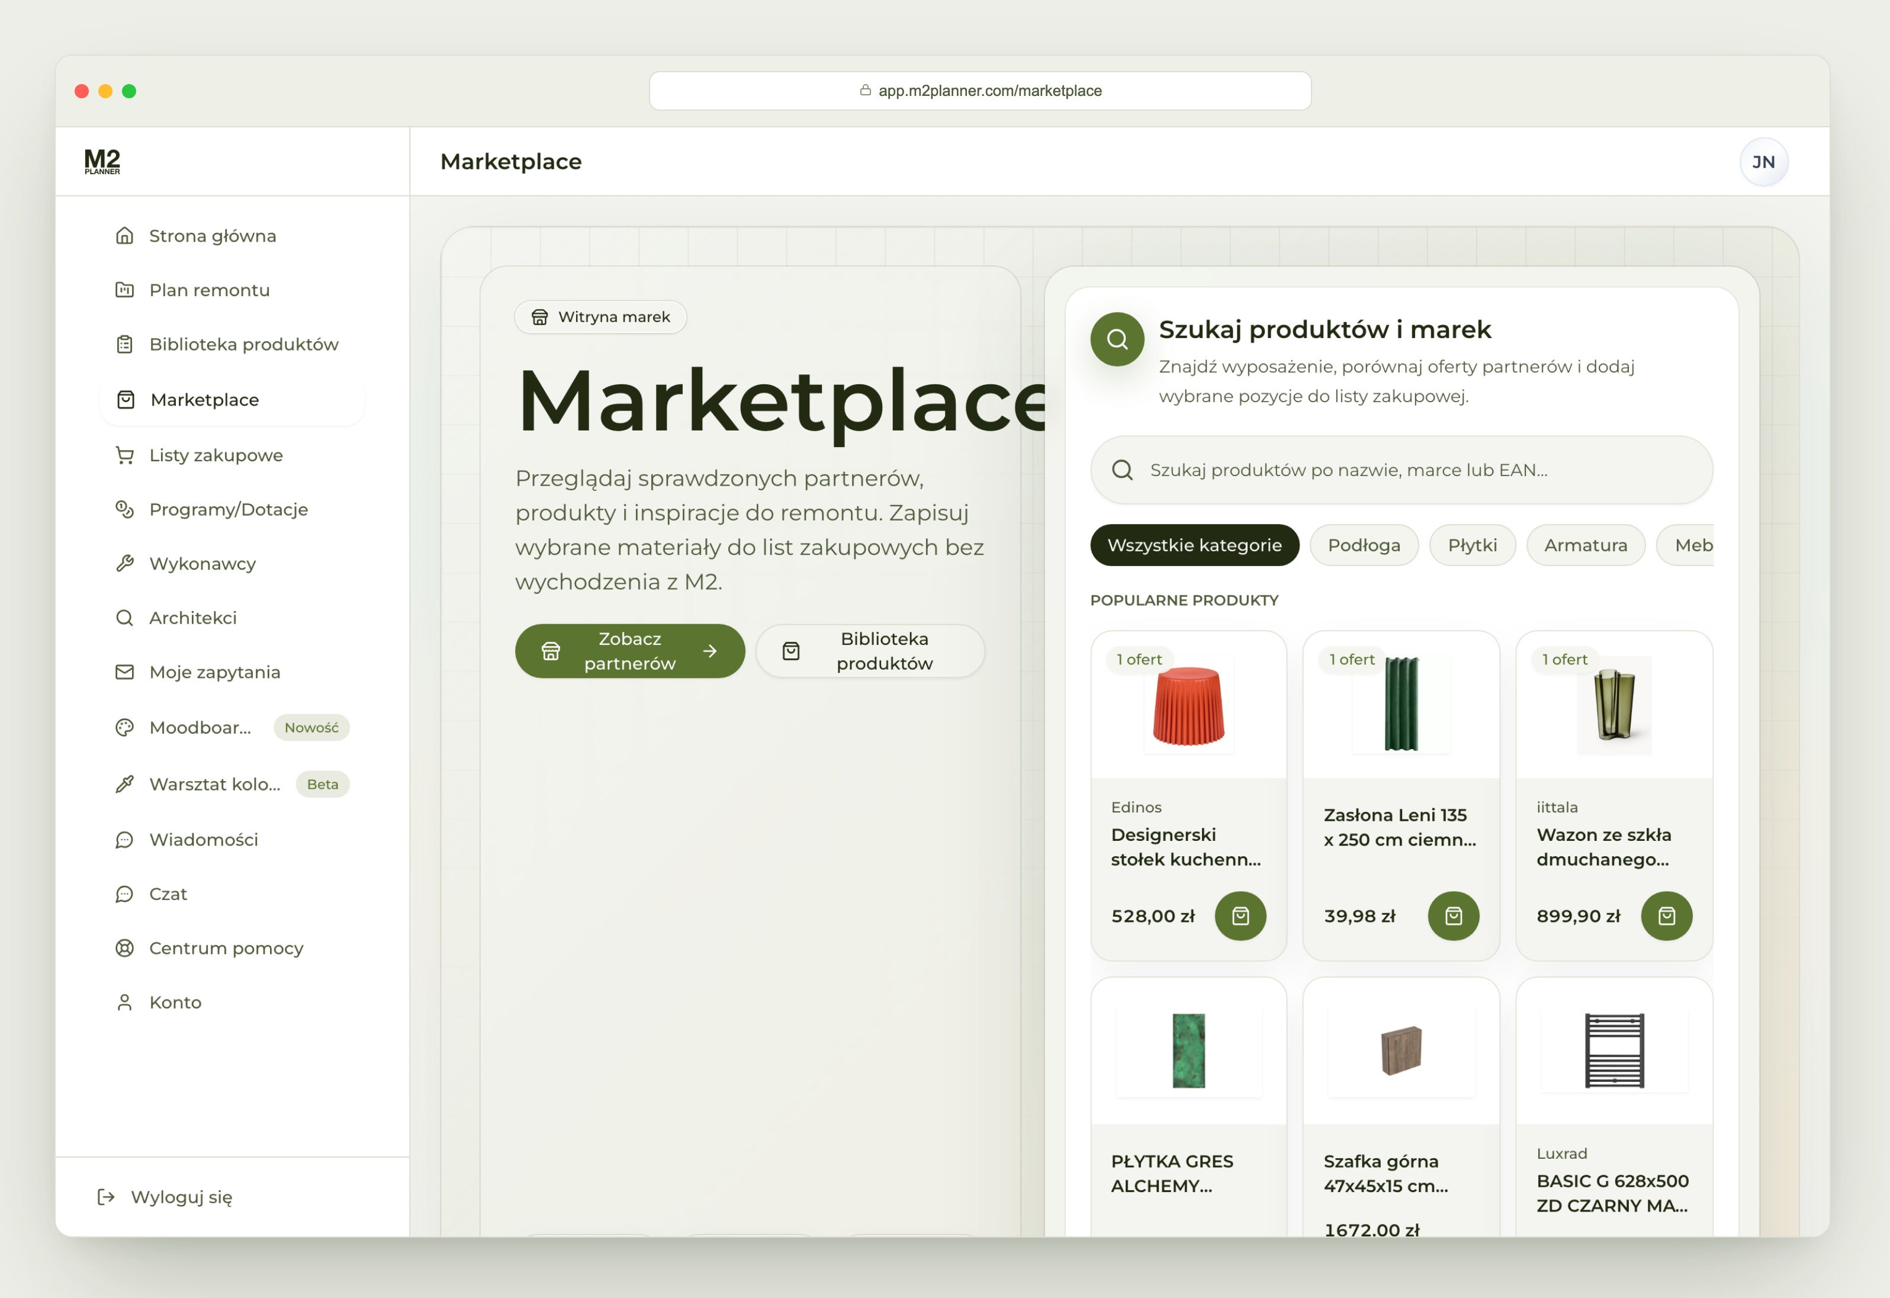Add iittala vase to shopping list

coord(1666,915)
